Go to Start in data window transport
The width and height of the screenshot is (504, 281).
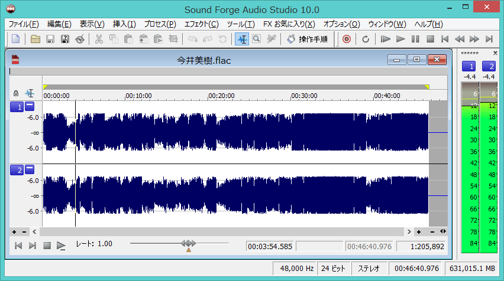click(18, 246)
